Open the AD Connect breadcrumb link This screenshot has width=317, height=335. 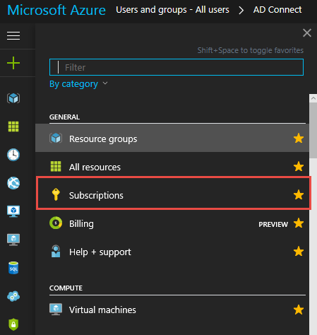277,10
